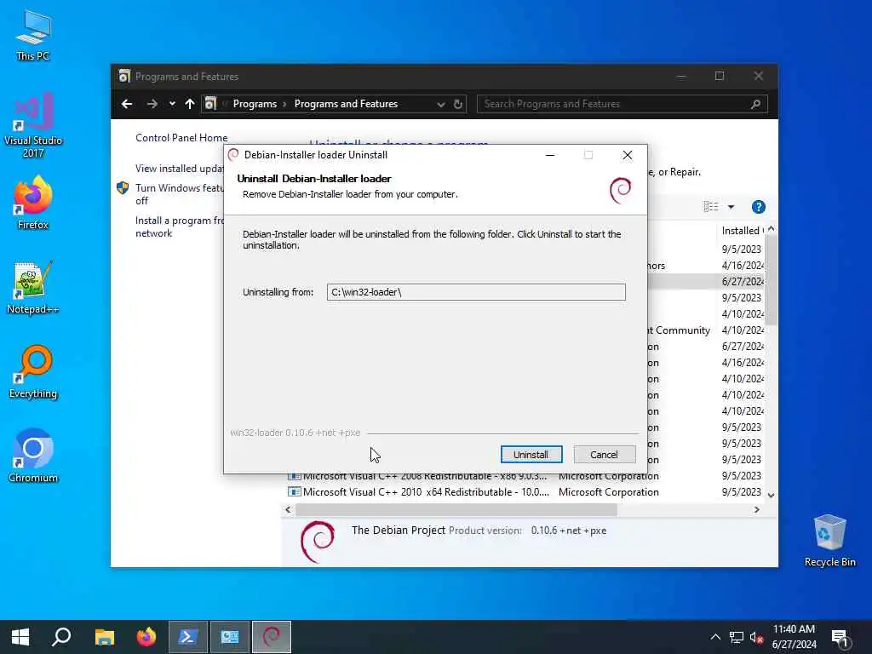The height and width of the screenshot is (654, 872).
Task: Close the Debian-Installer loader Uninstall dialog
Action: coord(628,155)
